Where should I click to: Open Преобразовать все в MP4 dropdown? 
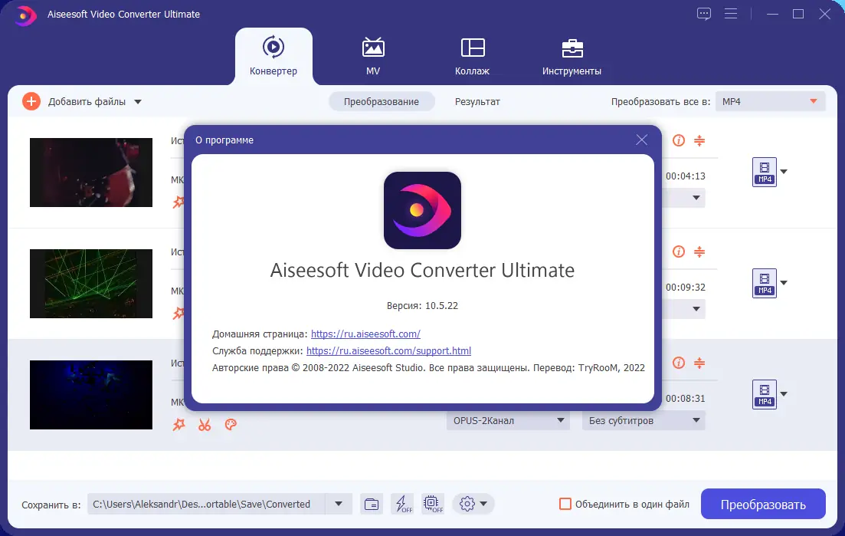coord(770,101)
